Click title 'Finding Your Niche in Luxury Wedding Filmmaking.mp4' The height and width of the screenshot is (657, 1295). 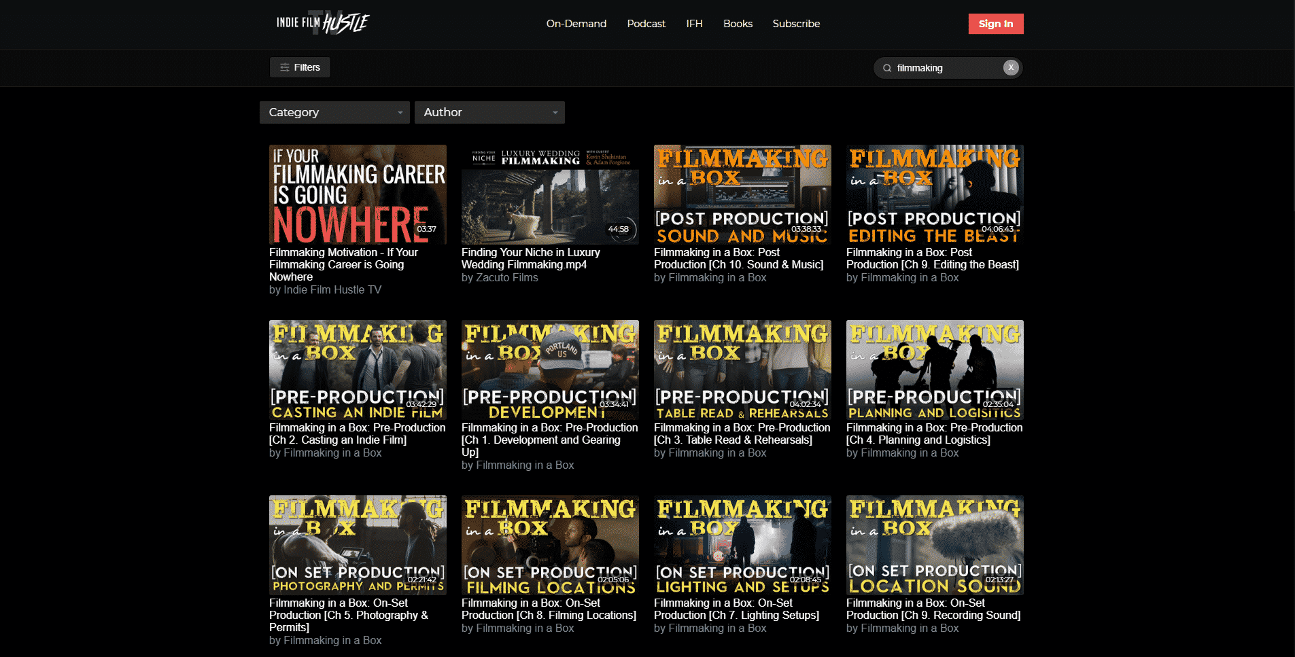point(531,258)
